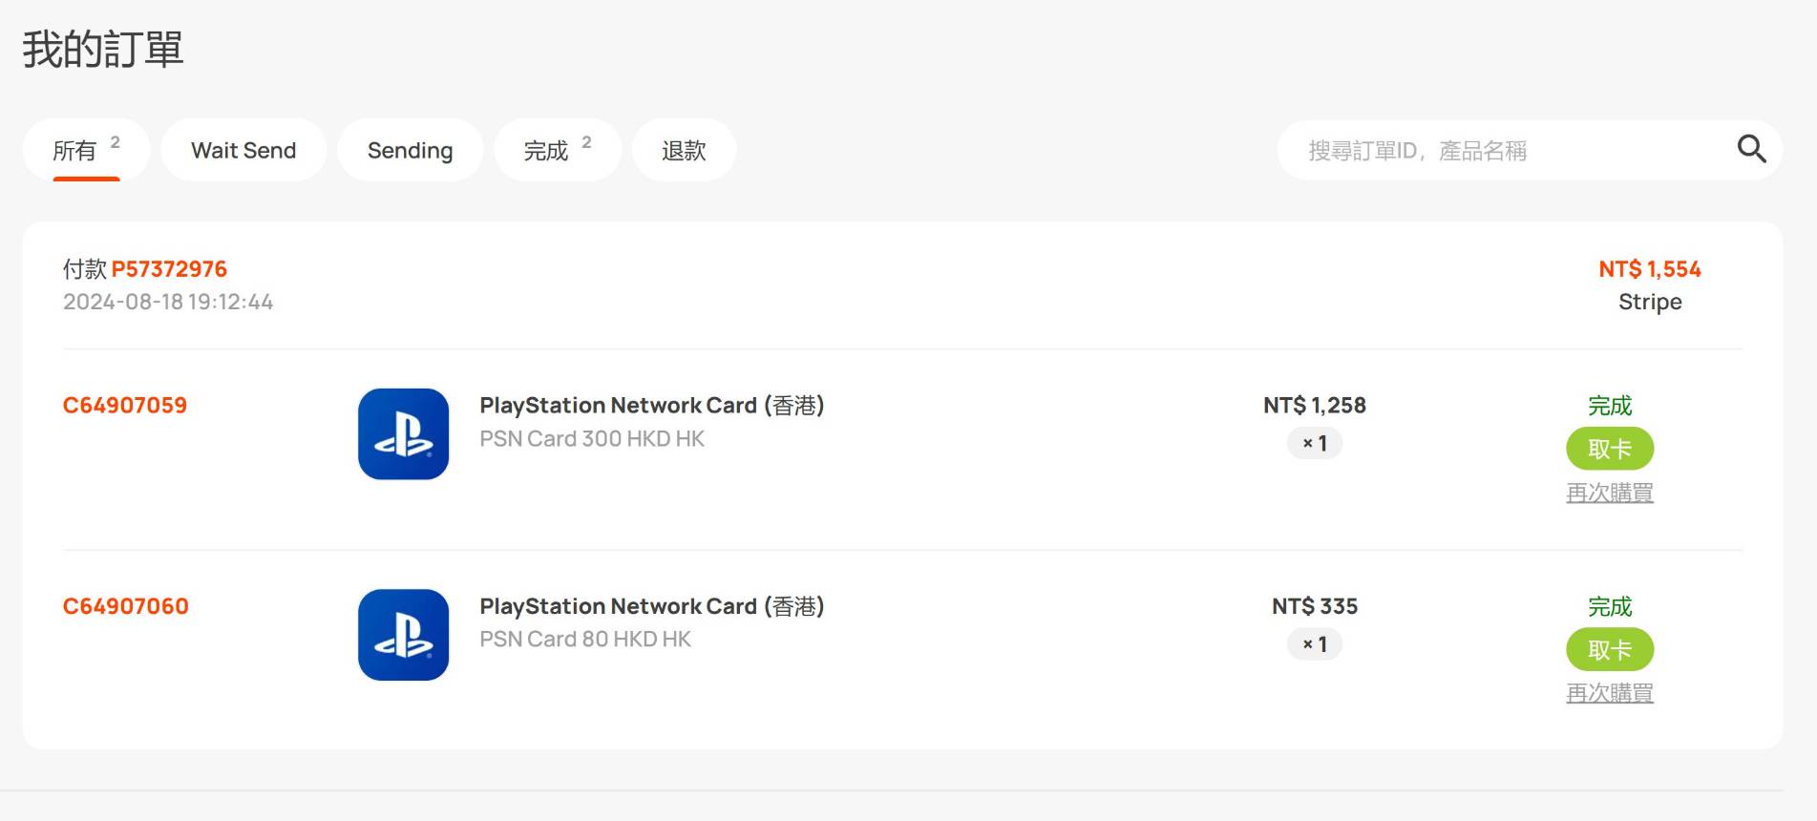This screenshot has height=821, width=1817.
Task: Switch to the Wait Send tab
Action: pyautogui.click(x=243, y=150)
